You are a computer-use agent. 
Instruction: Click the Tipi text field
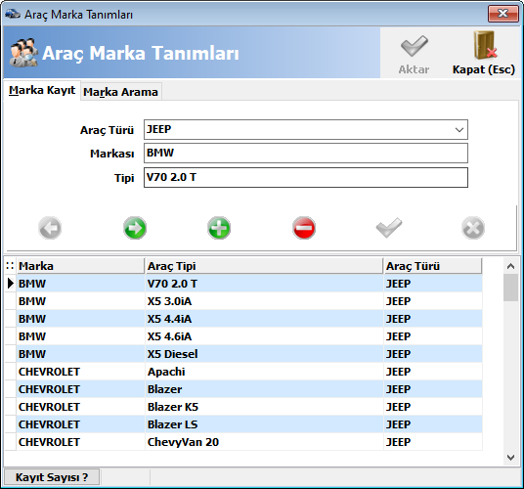click(x=306, y=177)
